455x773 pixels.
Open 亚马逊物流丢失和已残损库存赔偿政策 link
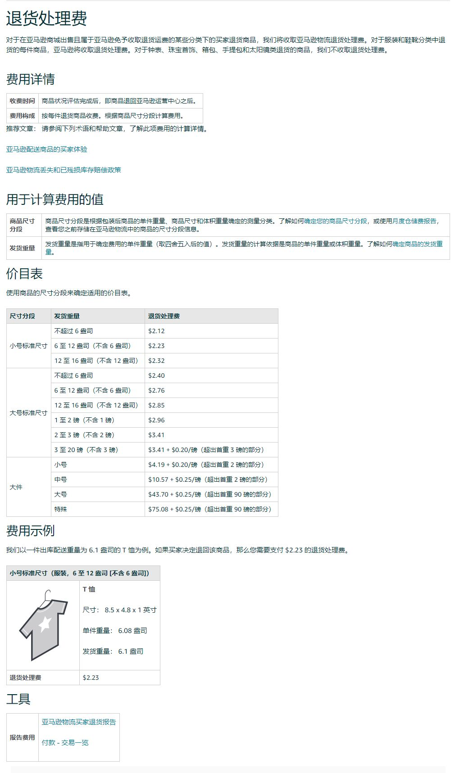[64, 170]
